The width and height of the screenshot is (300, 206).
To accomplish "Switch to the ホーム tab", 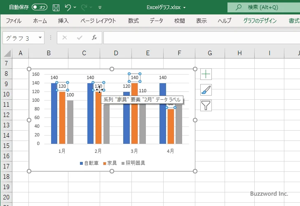I will click(x=40, y=21).
